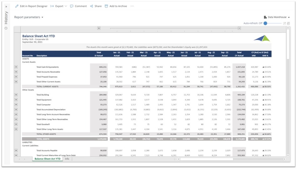Open the more options ellipsis menu
297x169 pixels.
(132, 6)
